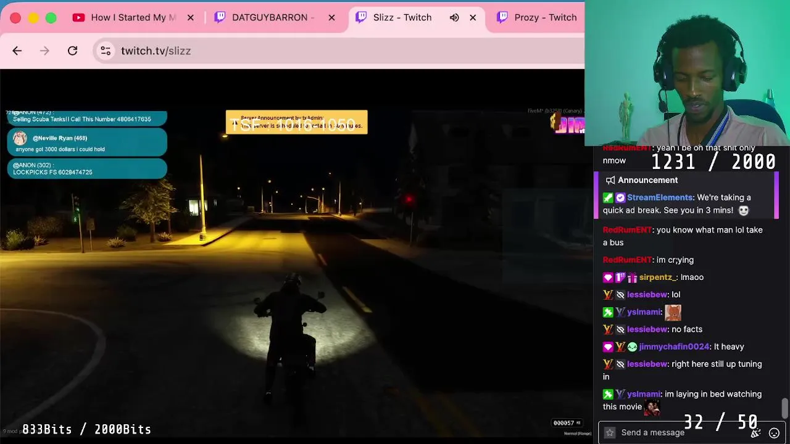Select the Slizz - Twitch tab
This screenshot has height=444, width=790.
(x=402, y=17)
